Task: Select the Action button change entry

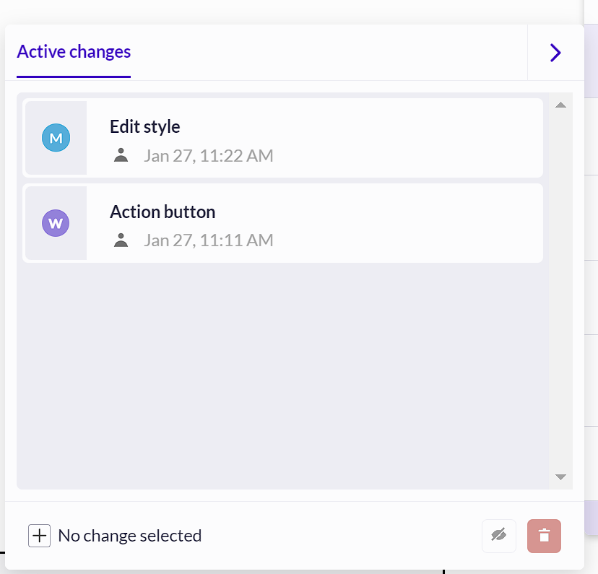Action: (282, 223)
